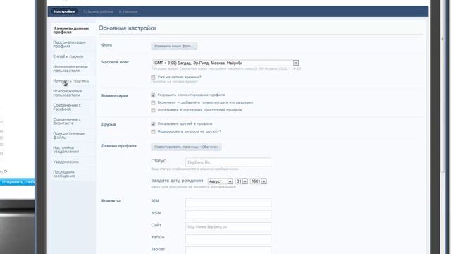Switch to the Галерея tab
Screen dimensions: 451x254
(x=128, y=11)
